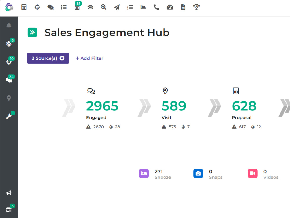Remove the 3 Source(s) filter via x

point(62,58)
